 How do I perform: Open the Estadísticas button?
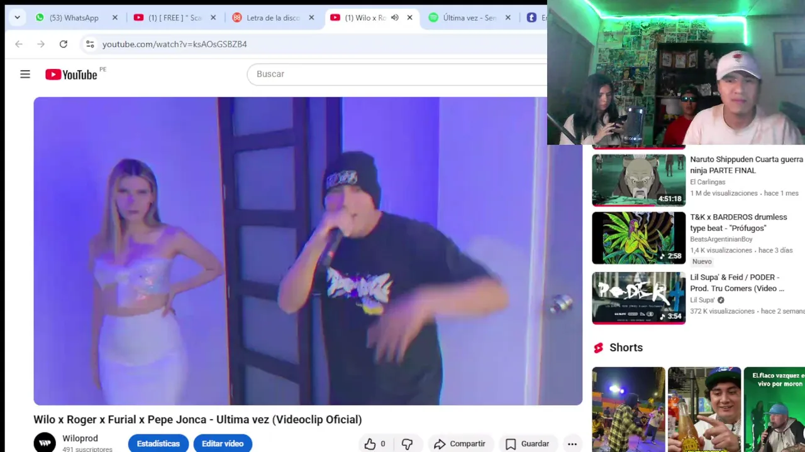click(x=158, y=443)
